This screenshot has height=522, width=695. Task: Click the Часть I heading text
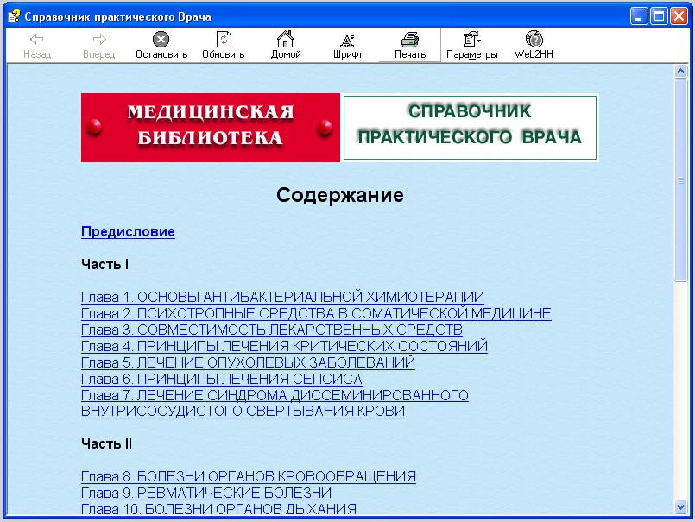(x=105, y=265)
